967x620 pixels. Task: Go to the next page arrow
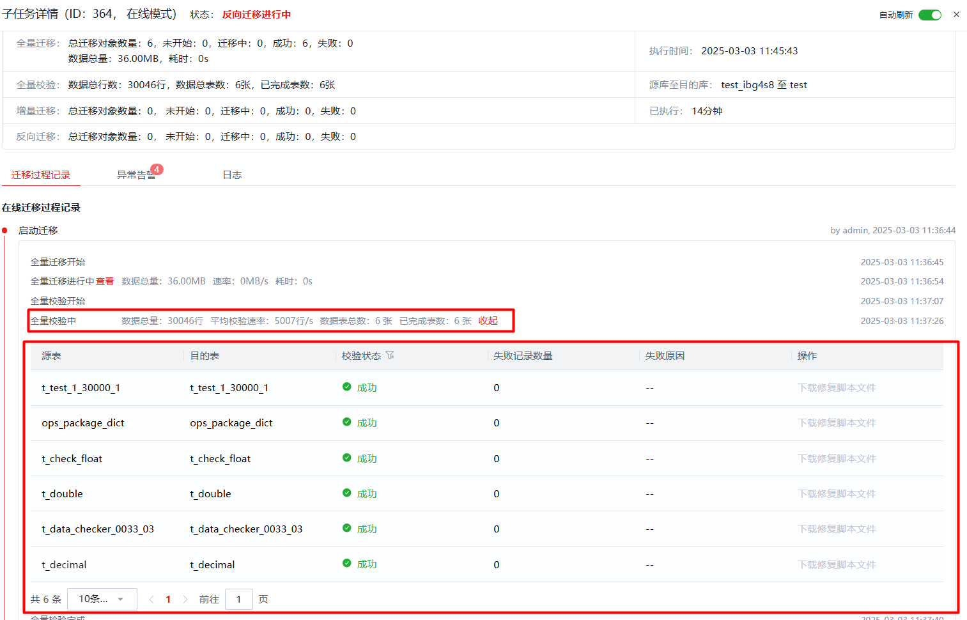(x=185, y=600)
